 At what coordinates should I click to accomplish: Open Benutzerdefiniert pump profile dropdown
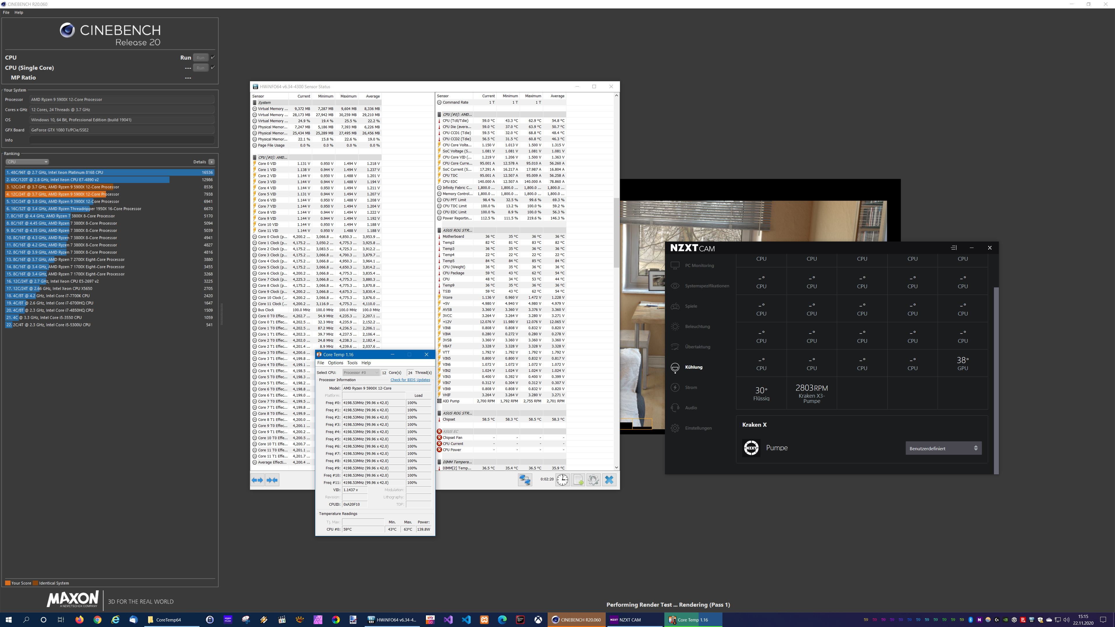tap(944, 448)
